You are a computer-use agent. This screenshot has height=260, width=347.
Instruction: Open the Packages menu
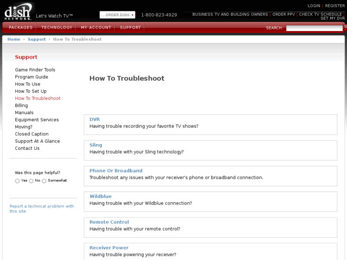[21, 28]
